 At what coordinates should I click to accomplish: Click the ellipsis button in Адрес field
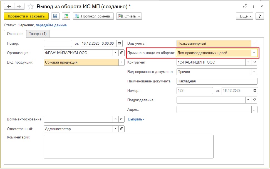click(254, 110)
